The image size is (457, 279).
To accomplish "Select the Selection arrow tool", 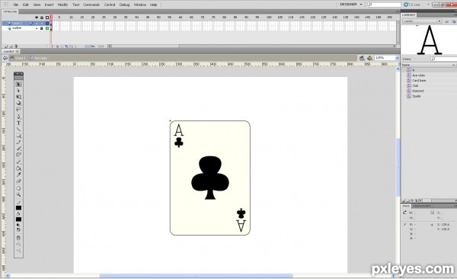I will 18,85.
